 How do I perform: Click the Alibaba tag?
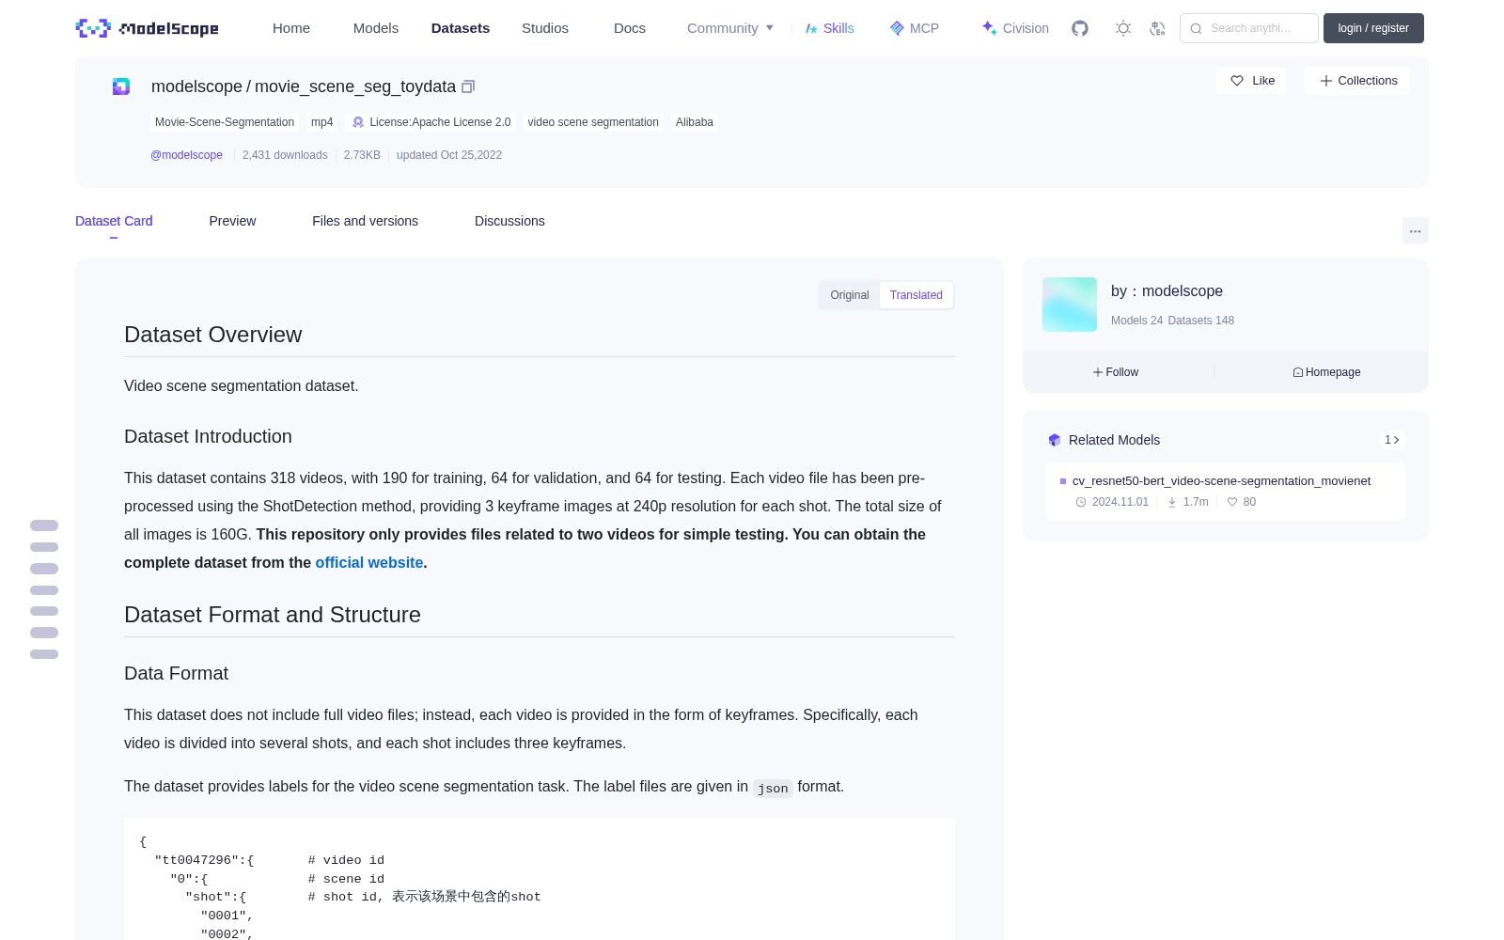(x=695, y=122)
